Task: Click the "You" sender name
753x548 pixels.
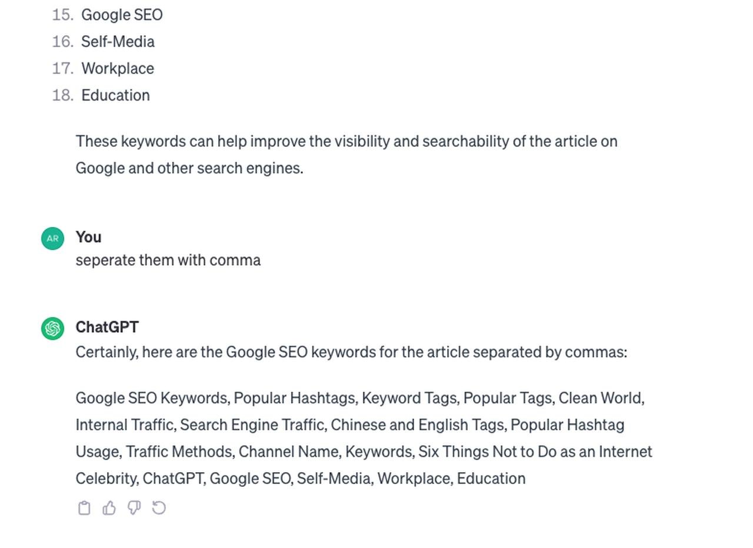Action: click(x=88, y=237)
